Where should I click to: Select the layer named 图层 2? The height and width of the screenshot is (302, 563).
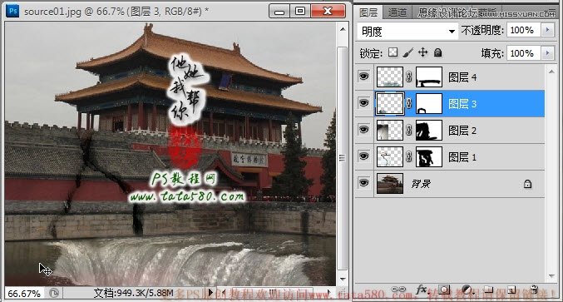462,131
